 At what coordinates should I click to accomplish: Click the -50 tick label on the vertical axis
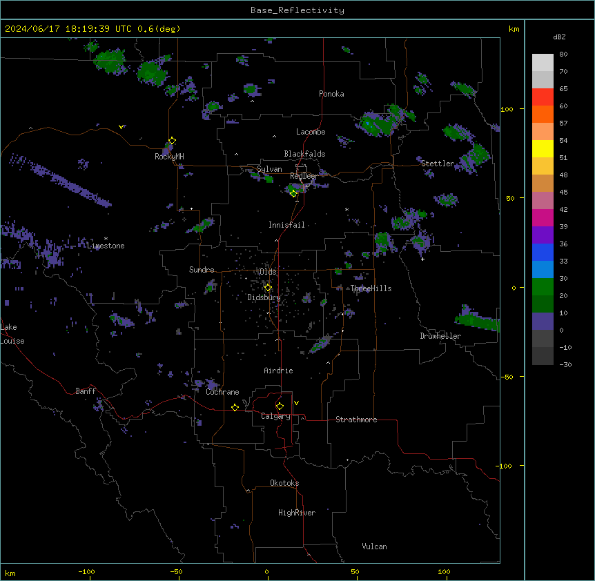click(x=507, y=377)
